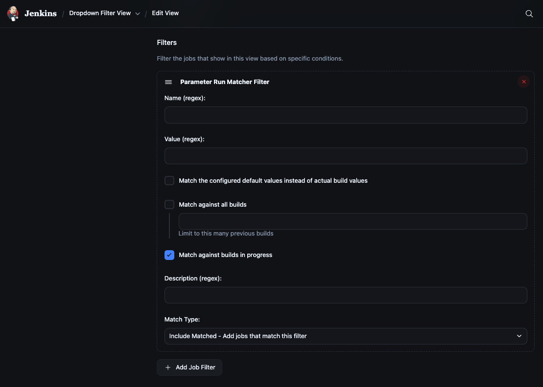This screenshot has width=543, height=387.
Task: Focus the Name regex input field
Action: coord(346,115)
